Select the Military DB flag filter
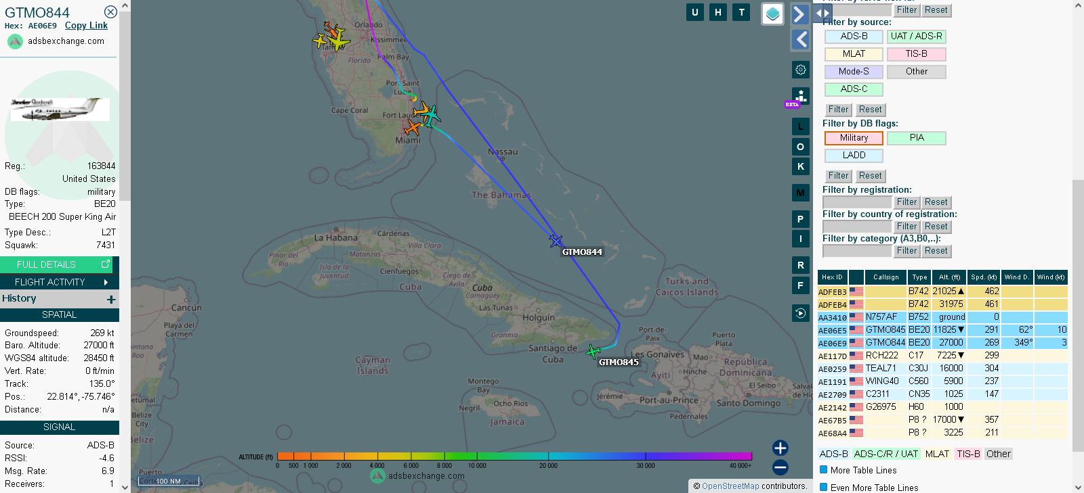Viewport: 1084px width, 493px height. point(854,138)
